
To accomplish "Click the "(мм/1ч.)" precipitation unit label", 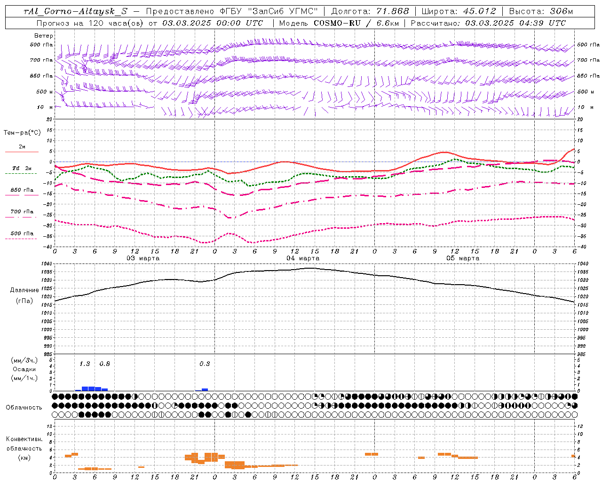I will click(24, 378).
